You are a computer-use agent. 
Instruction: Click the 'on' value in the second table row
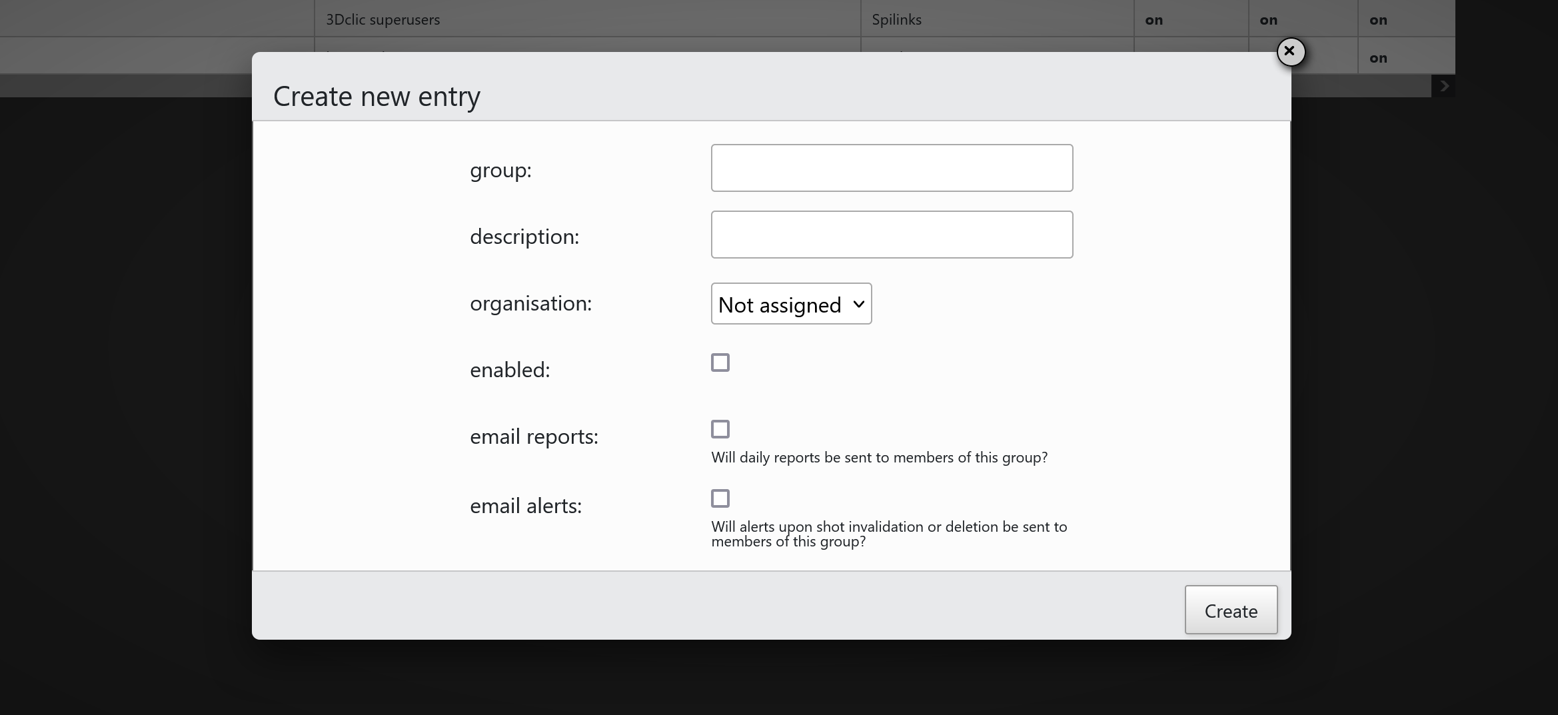[x=1378, y=58]
